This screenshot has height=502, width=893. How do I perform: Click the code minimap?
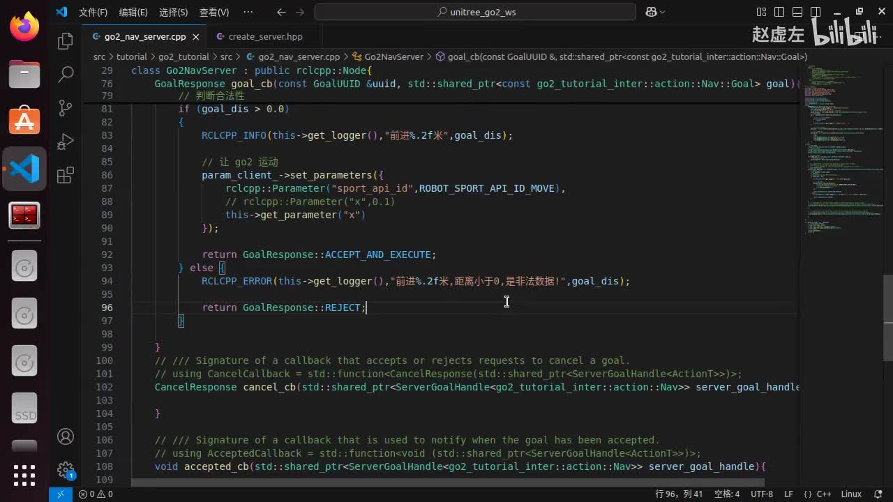point(841,150)
